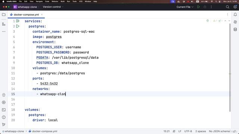Toggle Reader Mode icon in editor corner

(x=208, y=21)
